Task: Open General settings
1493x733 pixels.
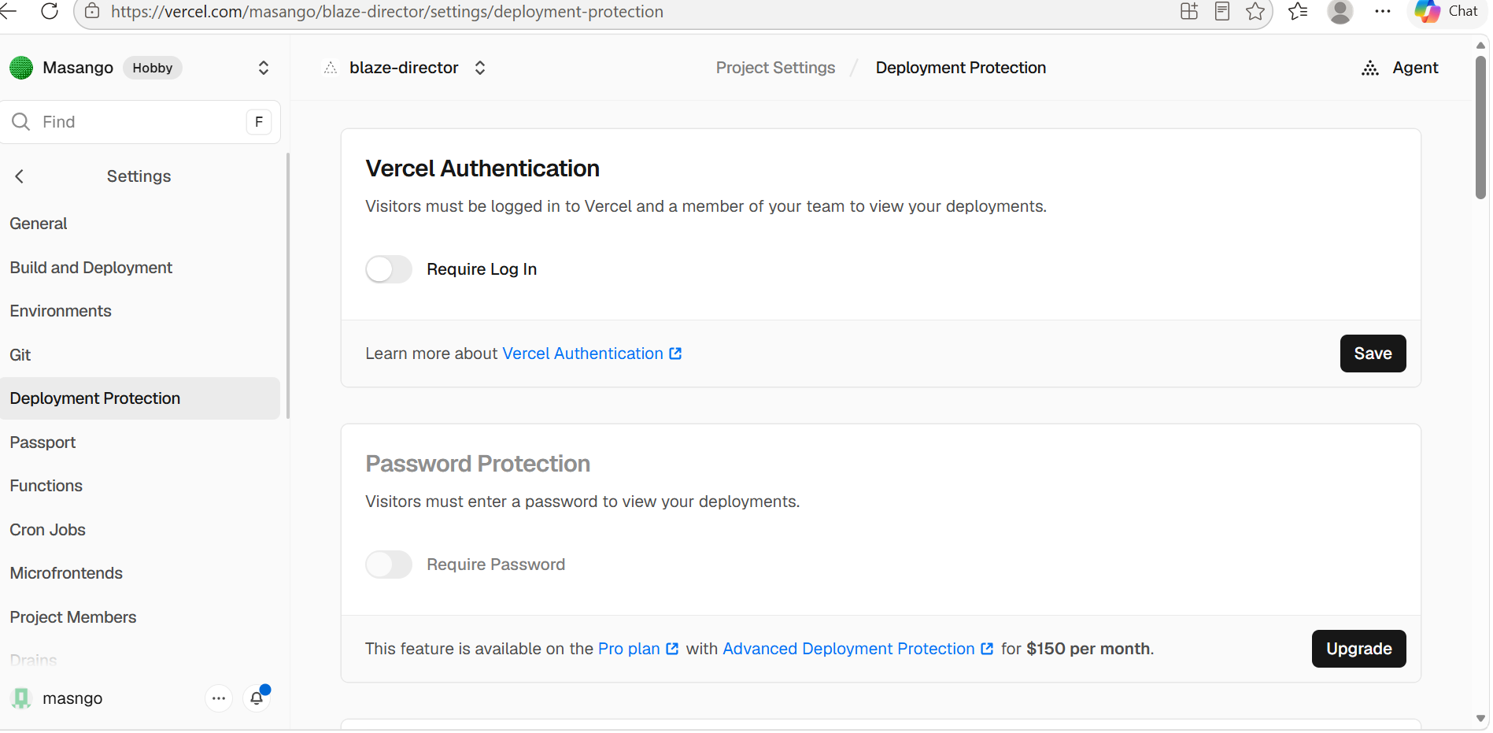Action: click(x=140, y=224)
